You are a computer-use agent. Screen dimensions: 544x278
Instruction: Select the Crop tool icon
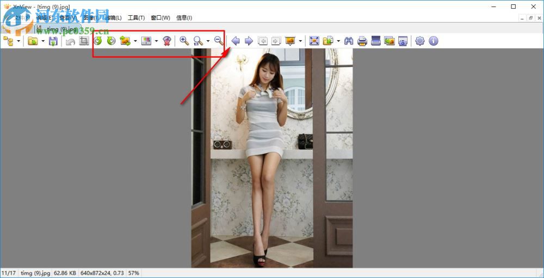84,41
